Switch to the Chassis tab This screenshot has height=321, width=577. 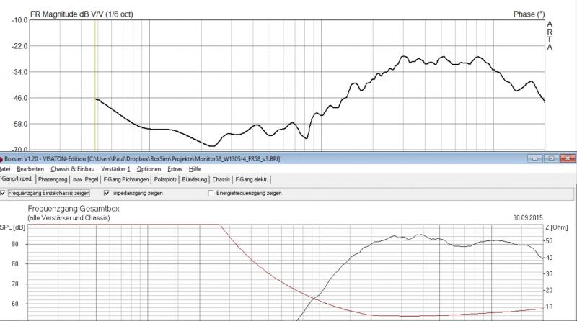pos(221,180)
